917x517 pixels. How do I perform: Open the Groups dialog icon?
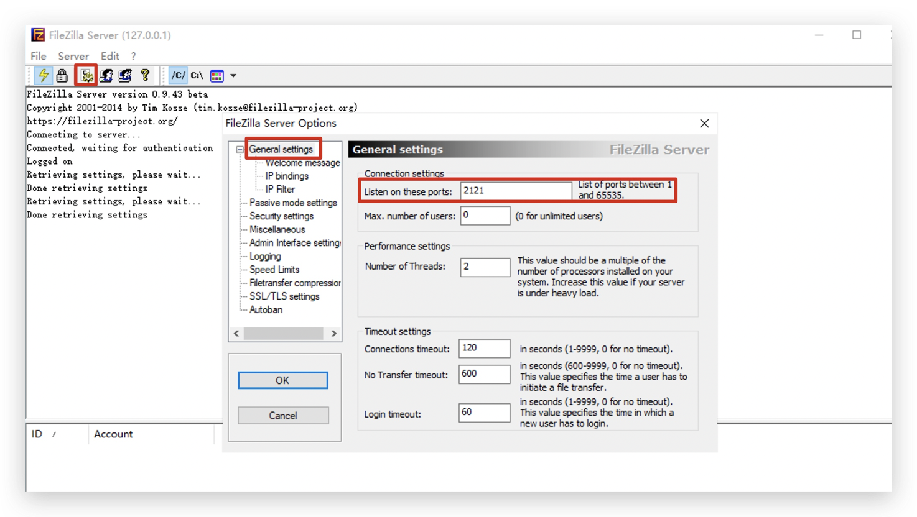[124, 75]
